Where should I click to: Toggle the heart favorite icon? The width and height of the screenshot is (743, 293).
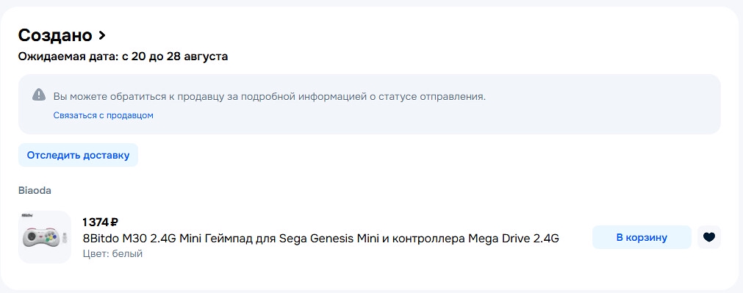709,237
